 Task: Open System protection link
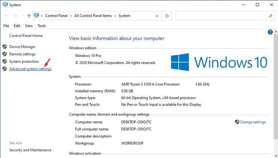point(24,62)
